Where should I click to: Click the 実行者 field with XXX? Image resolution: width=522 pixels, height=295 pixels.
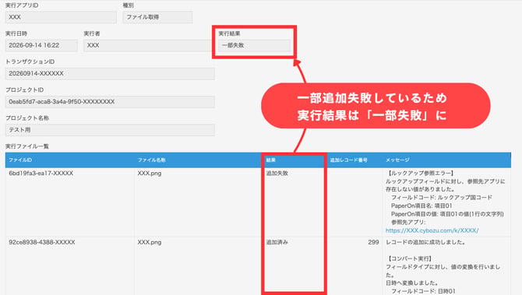click(147, 46)
